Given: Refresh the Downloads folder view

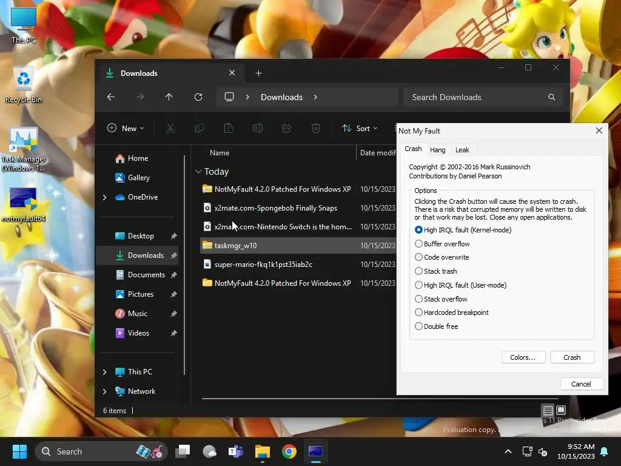Looking at the screenshot, I should point(198,97).
